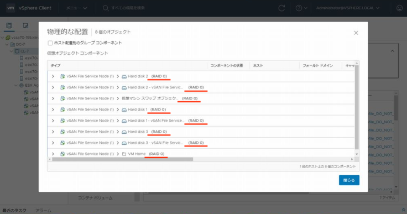
Task: Click the vertical scrollbar thumb in dialog table
Action: (x=357, y=107)
